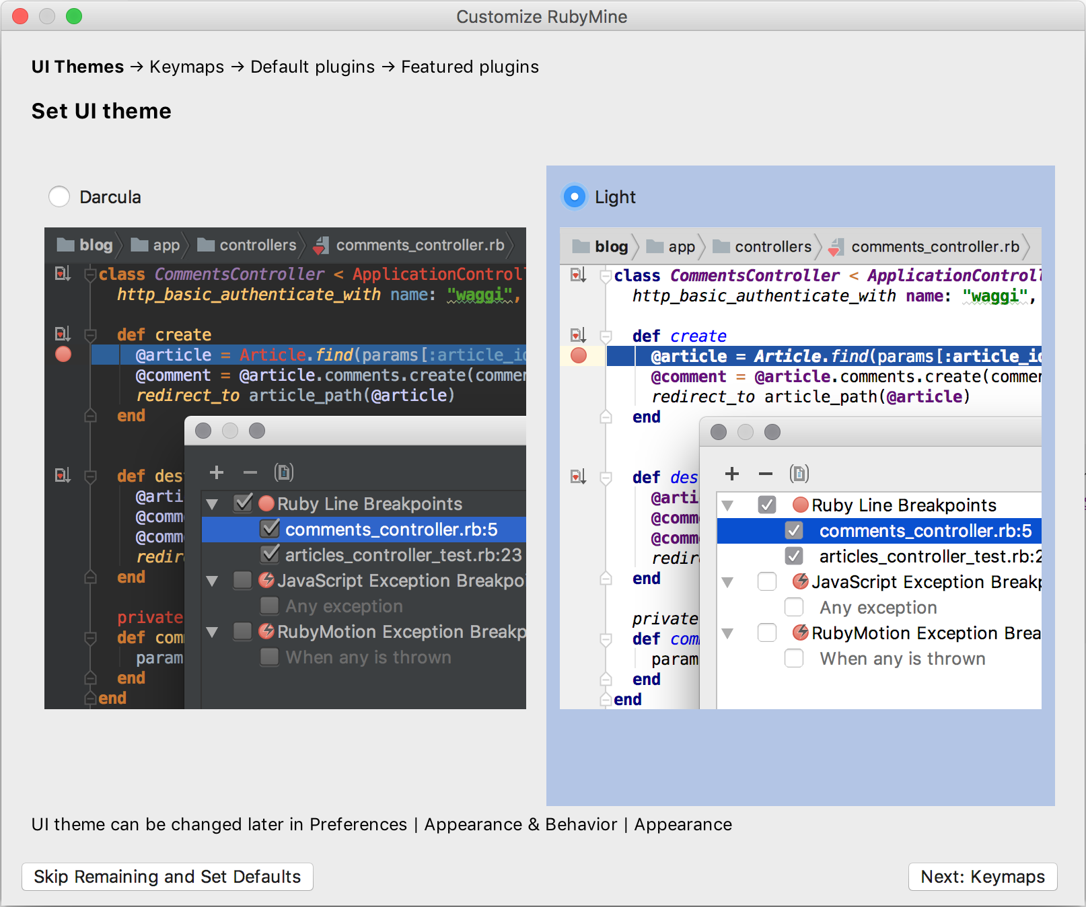Go to Keymaps step in breadcrumb

click(x=186, y=67)
